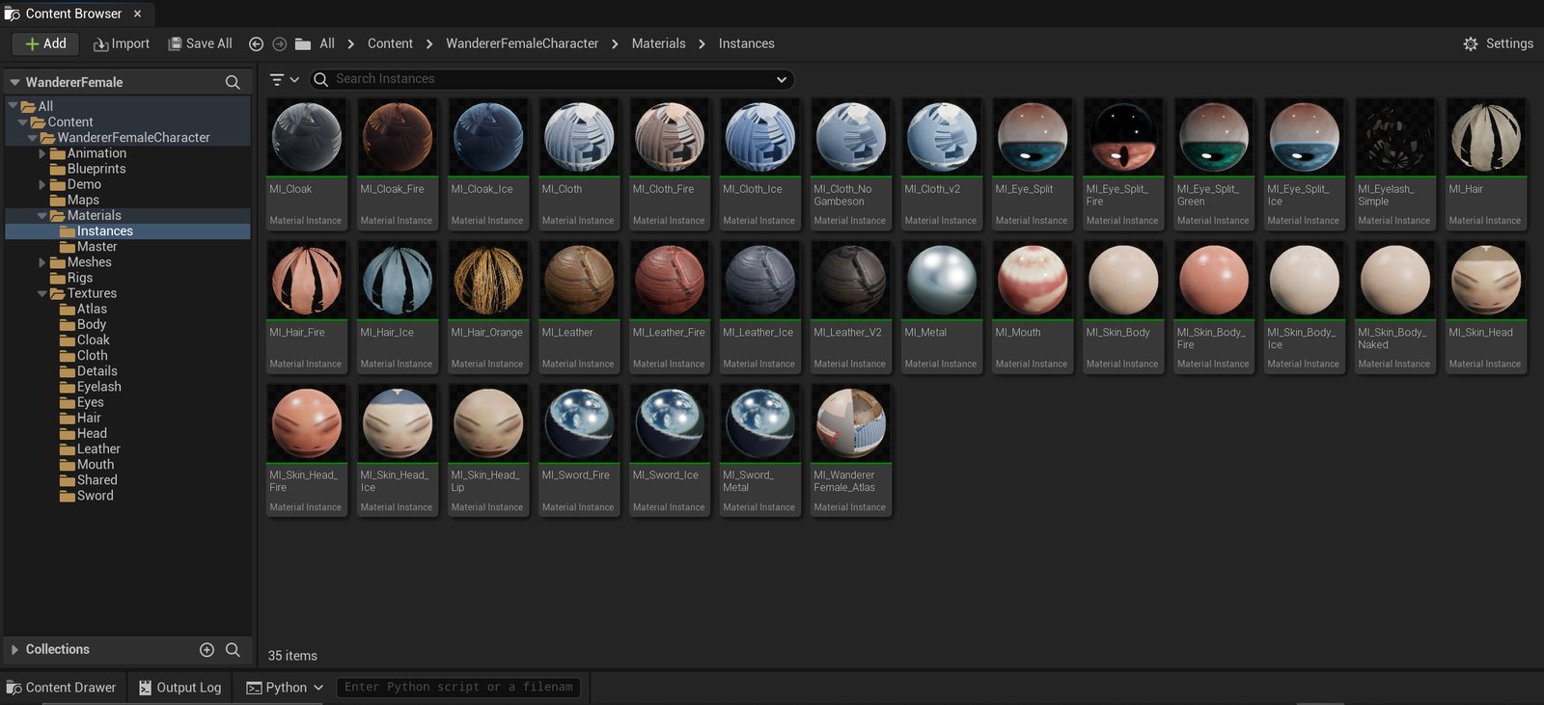1544x705 pixels.
Task: Select MI_Eyelash_Simple material
Action: point(1394,164)
